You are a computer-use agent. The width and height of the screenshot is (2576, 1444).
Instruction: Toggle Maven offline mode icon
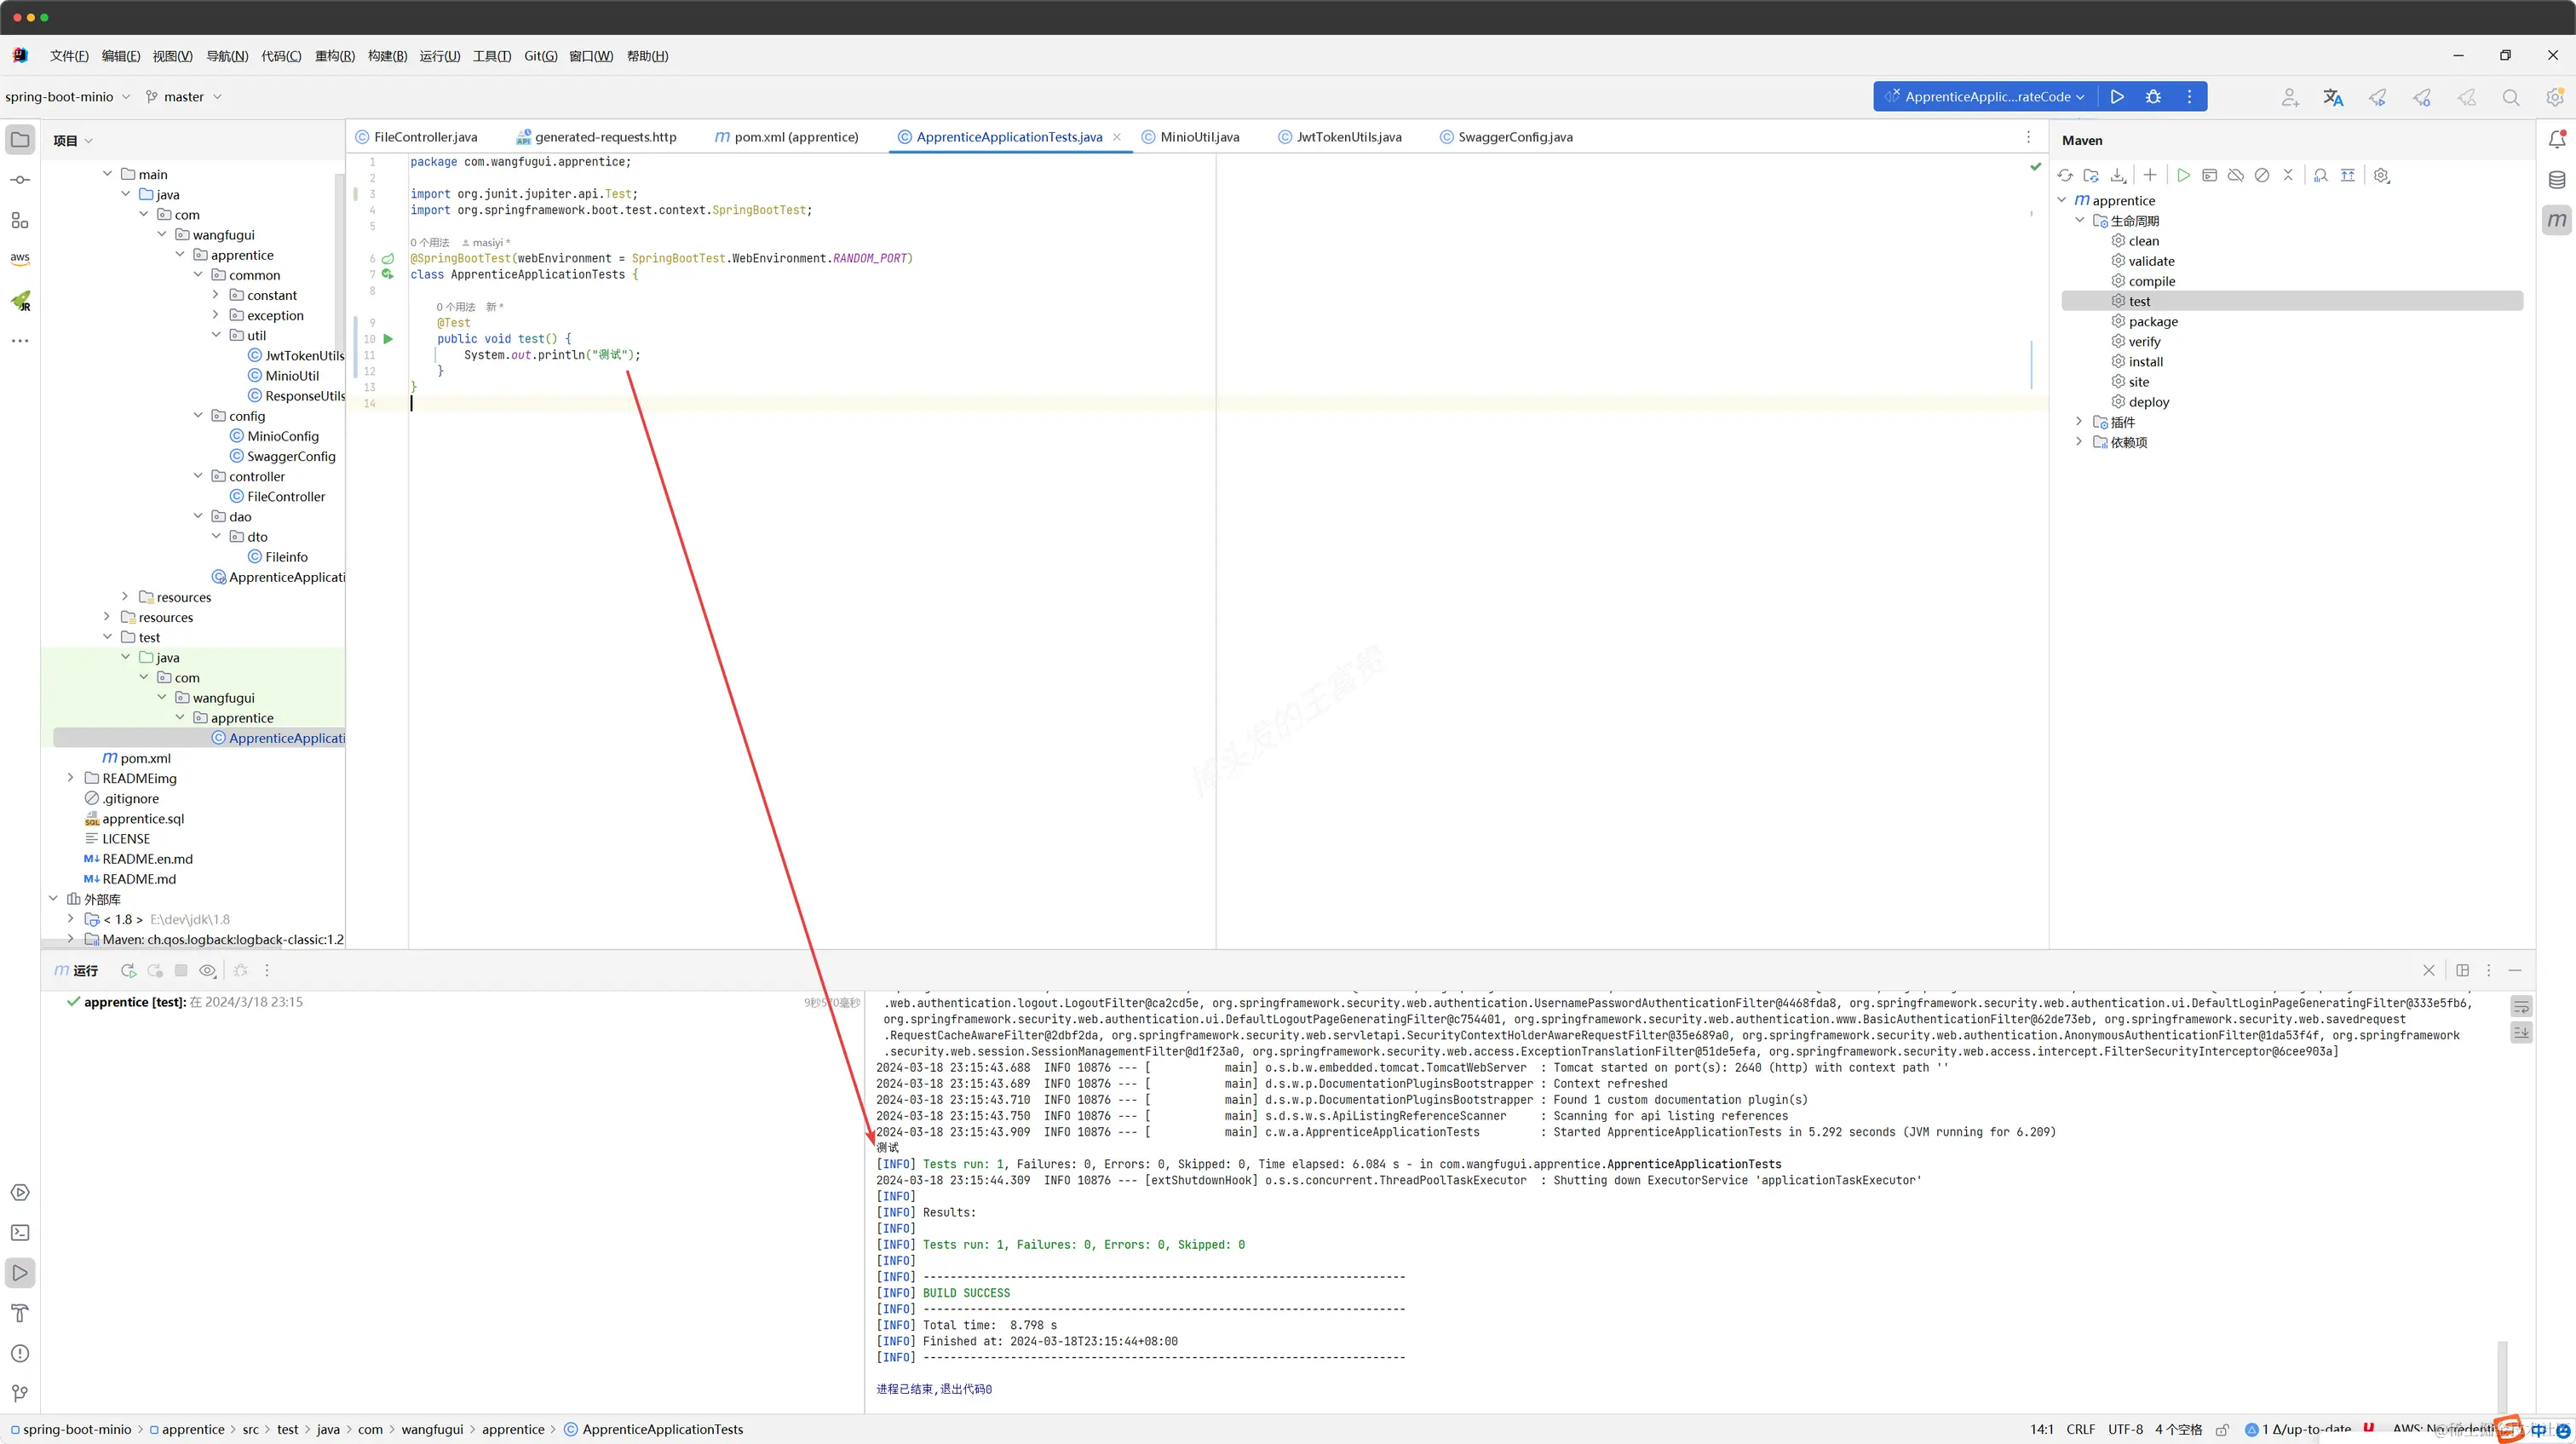pos(2235,175)
